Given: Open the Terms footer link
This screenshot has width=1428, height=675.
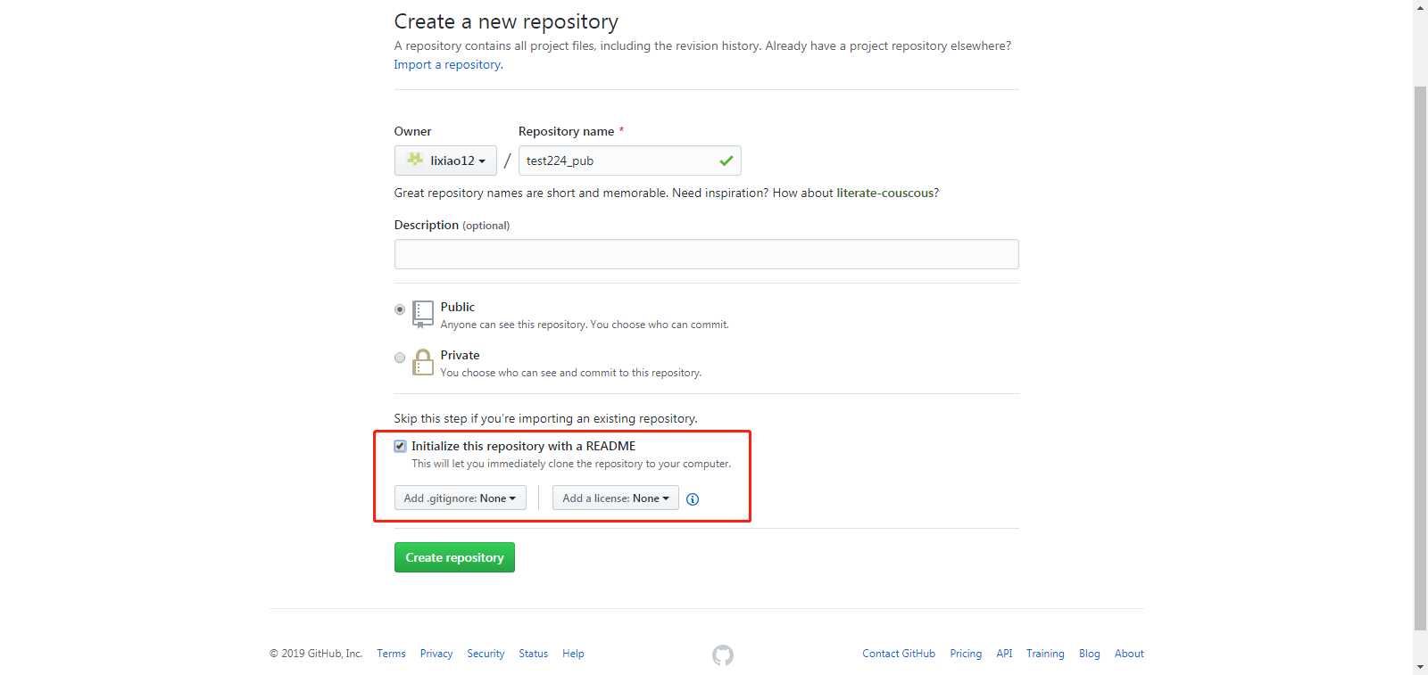Looking at the screenshot, I should (x=391, y=654).
